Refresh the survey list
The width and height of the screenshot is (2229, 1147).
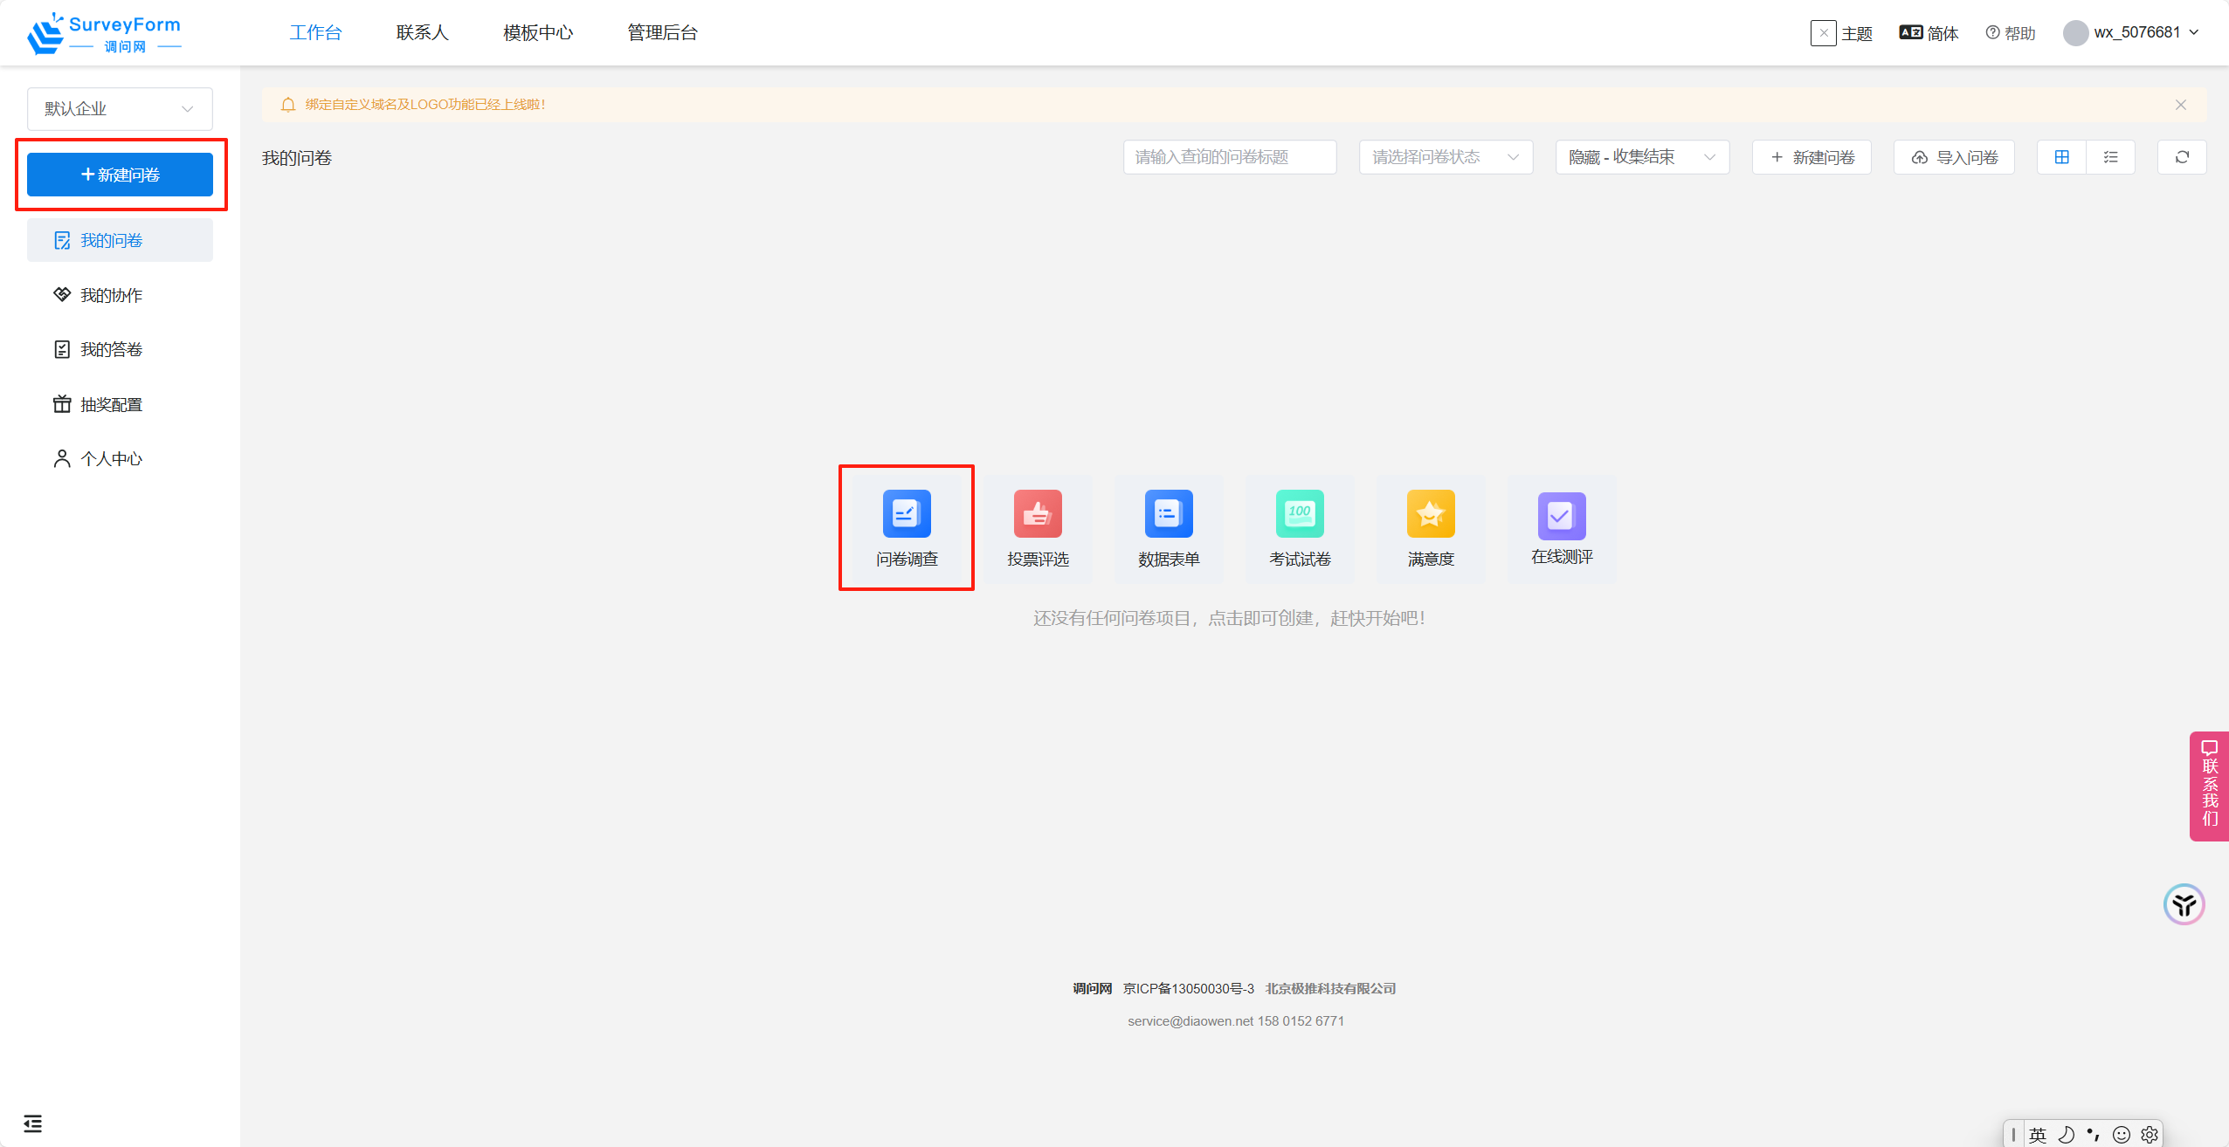coord(2181,157)
